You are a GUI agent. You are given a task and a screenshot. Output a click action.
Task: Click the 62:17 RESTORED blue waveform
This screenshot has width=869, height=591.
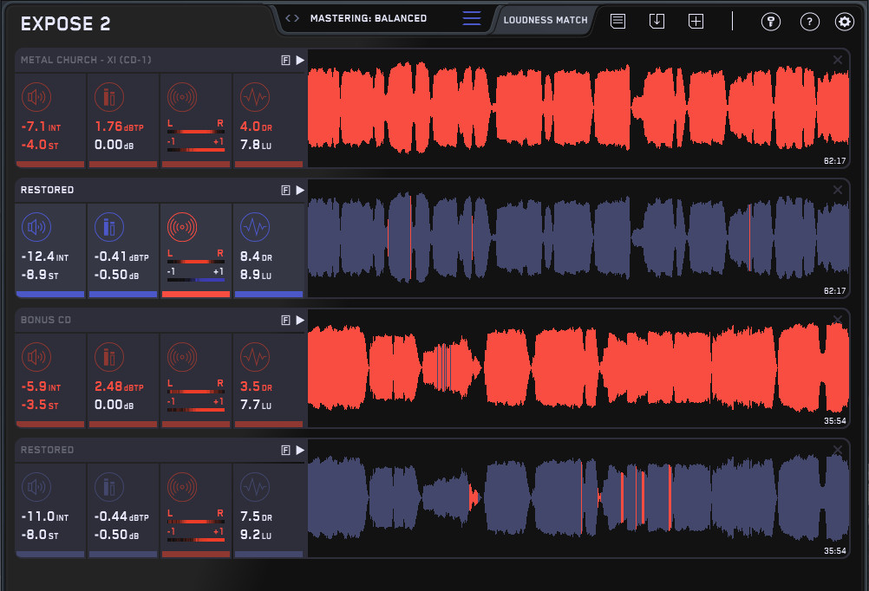pyautogui.click(x=578, y=238)
